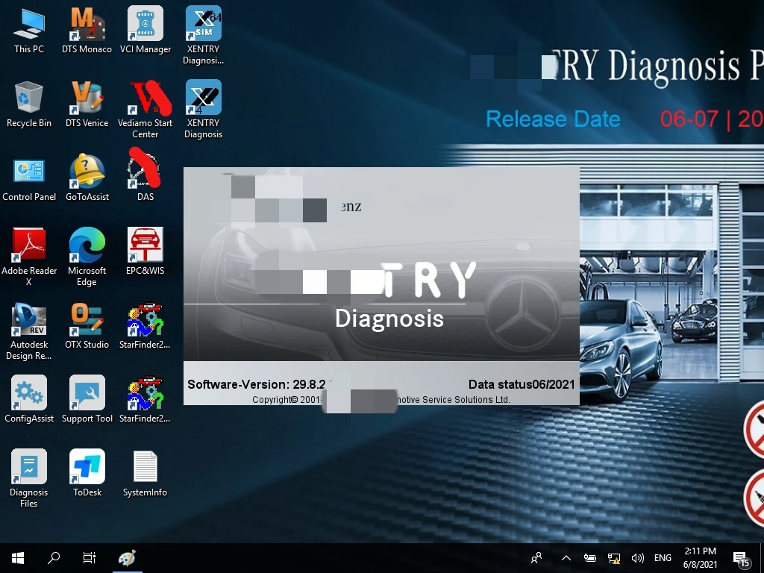764x573 pixels.
Task: Launch ToDesk remote desktop icon
Action: (87, 468)
